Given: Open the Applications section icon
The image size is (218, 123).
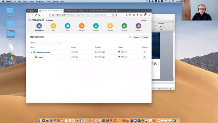Looking at the screenshot, I should pyautogui.click(x=39, y=26).
